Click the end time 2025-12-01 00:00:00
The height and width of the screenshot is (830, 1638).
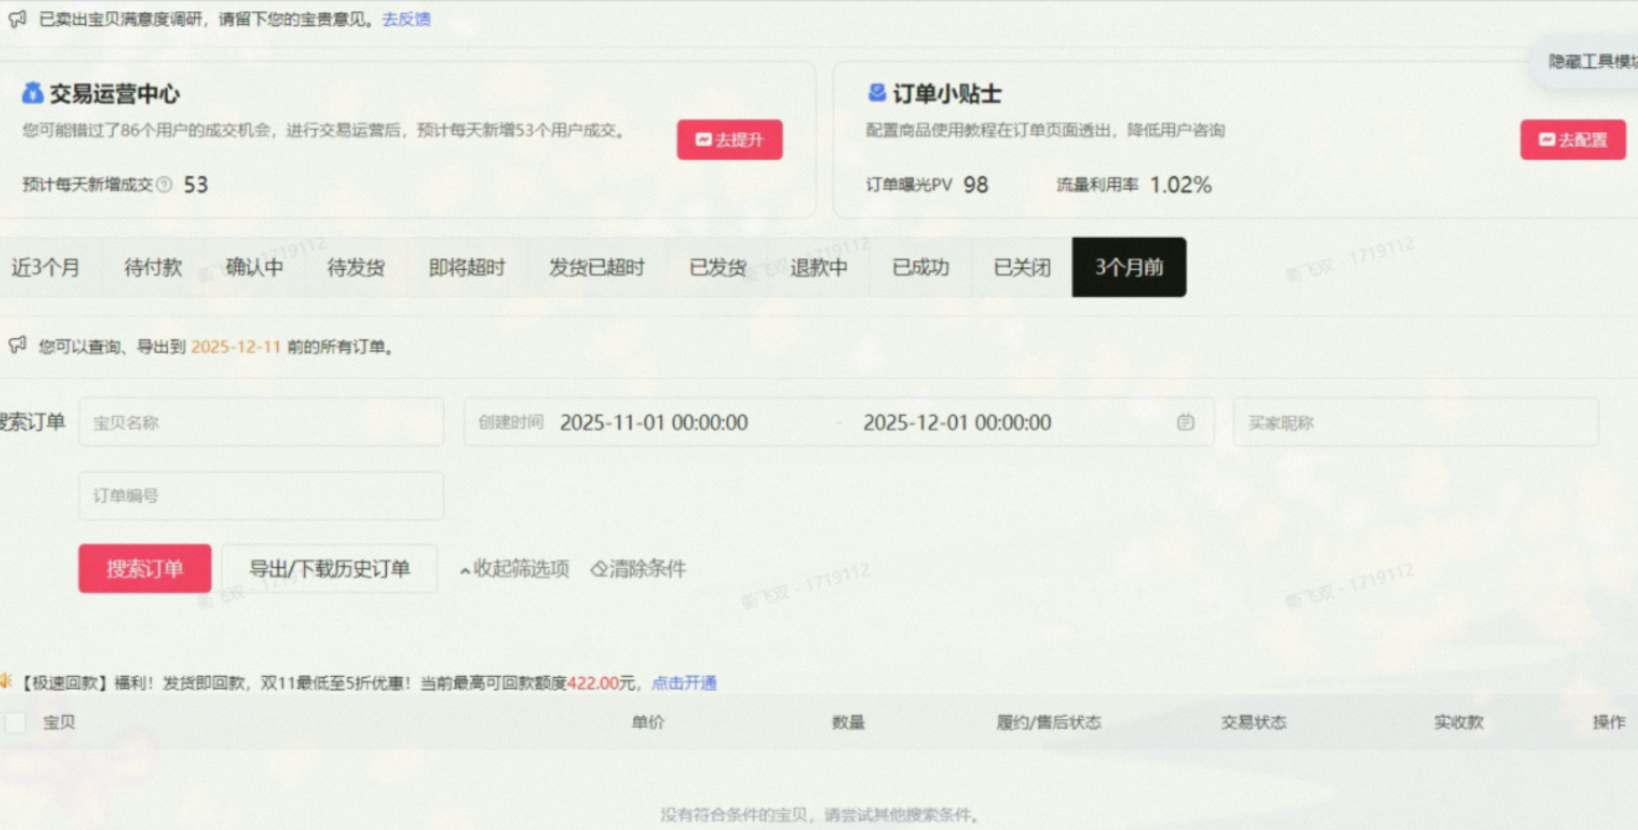pos(957,422)
